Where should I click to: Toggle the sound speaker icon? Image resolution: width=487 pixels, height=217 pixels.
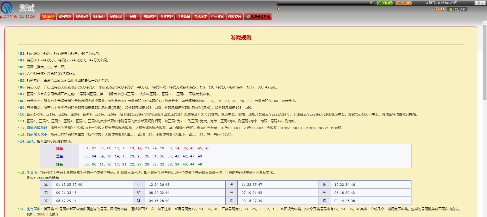(x=279, y=9)
